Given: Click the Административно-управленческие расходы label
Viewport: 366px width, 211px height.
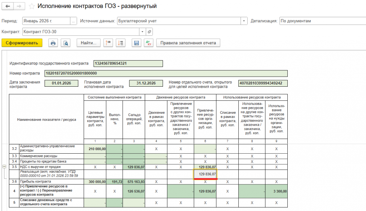Looking at the screenshot, I should (x=48, y=148).
